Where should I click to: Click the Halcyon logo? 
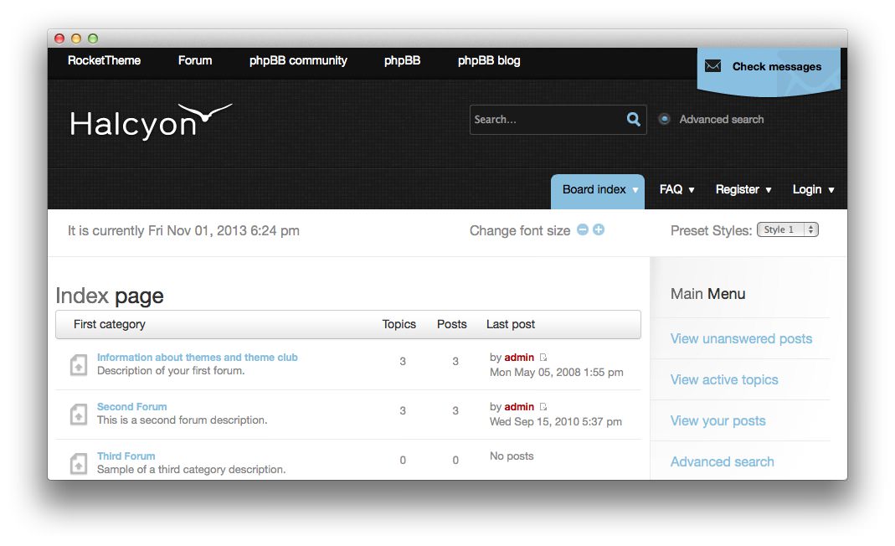(151, 121)
